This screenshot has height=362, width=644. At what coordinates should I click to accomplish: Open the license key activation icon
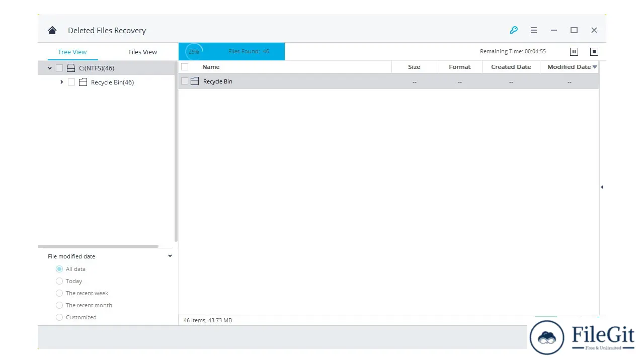click(514, 30)
